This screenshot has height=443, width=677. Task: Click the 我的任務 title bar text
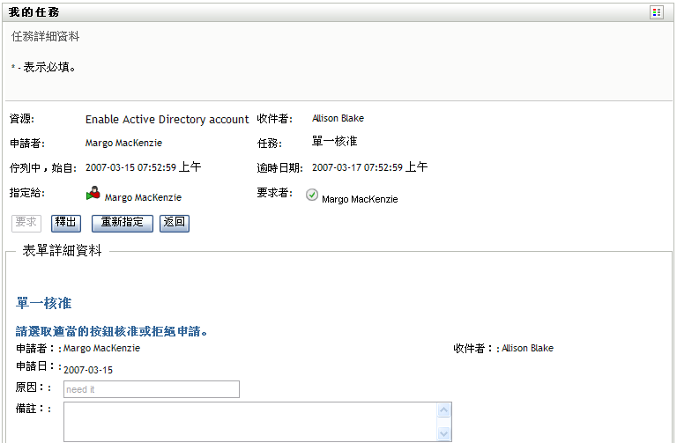34,13
